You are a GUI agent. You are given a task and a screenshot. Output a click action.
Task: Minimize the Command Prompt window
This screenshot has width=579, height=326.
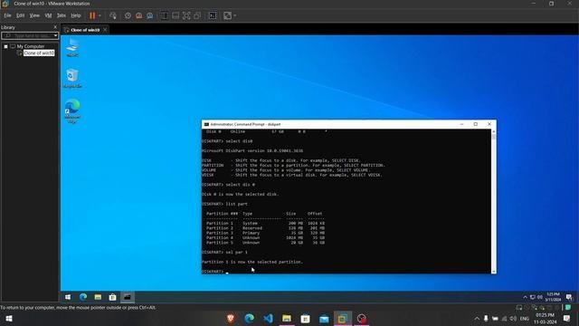tap(461, 124)
